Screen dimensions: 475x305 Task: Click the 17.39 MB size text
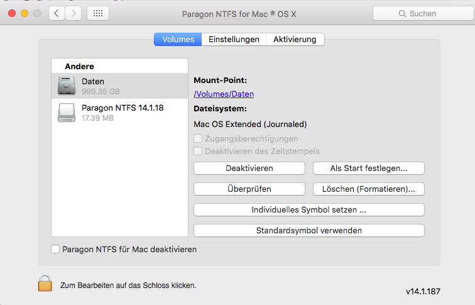point(97,118)
